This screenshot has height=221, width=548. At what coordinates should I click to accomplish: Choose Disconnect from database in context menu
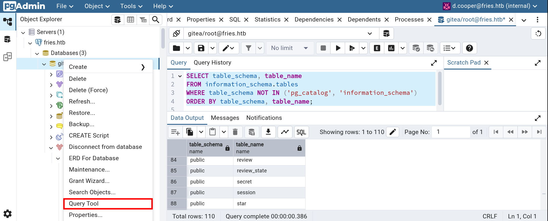pos(108,147)
